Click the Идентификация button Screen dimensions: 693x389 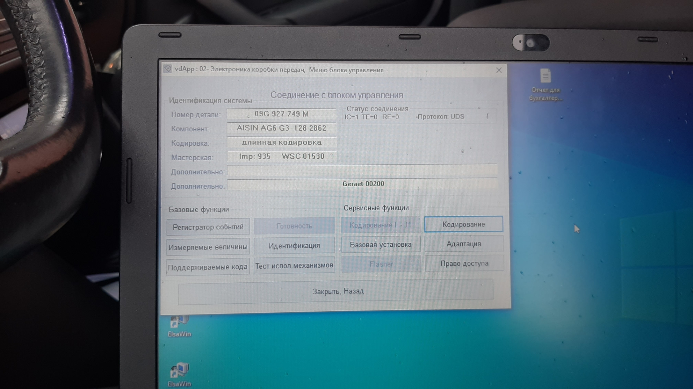click(x=294, y=246)
